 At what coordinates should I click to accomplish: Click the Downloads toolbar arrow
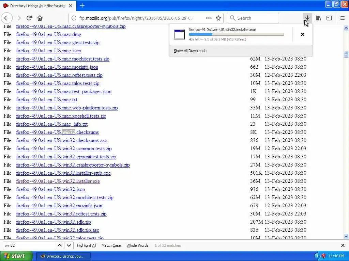tap(307, 18)
